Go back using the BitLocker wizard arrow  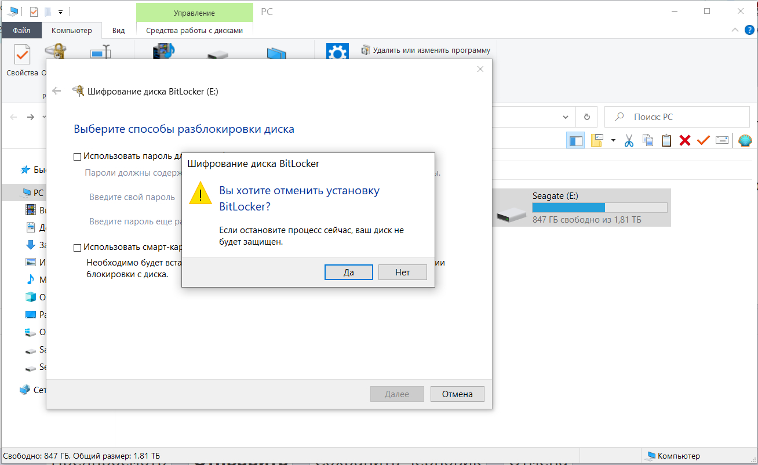tap(57, 91)
